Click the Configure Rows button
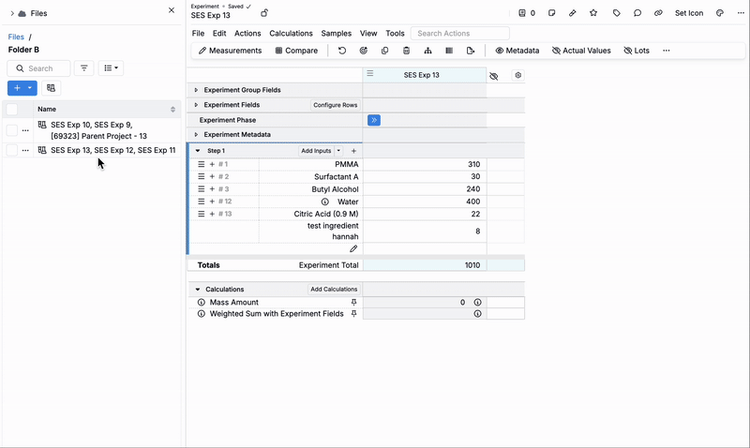This screenshot has width=750, height=448. (x=335, y=105)
